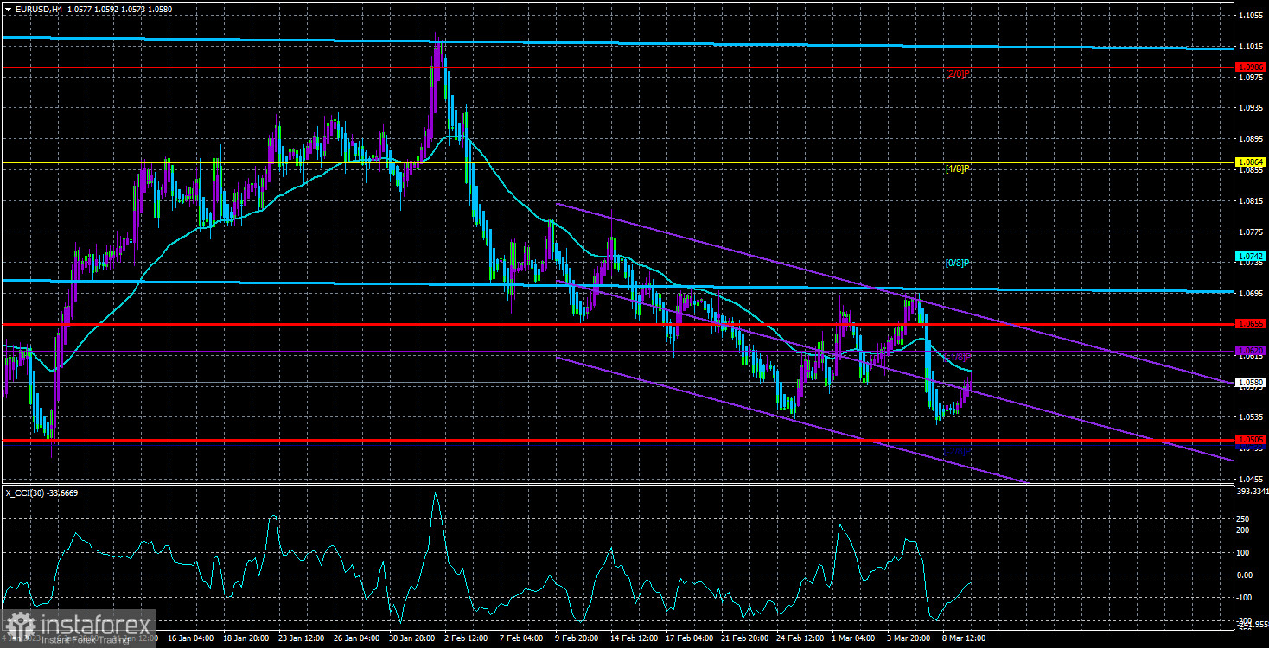Click the cyan 1.0742 price tag
Viewport: 1269px width, 648px height.
click(x=1251, y=257)
